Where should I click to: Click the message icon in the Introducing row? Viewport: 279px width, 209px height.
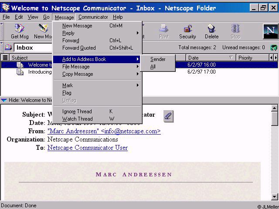point(20,72)
